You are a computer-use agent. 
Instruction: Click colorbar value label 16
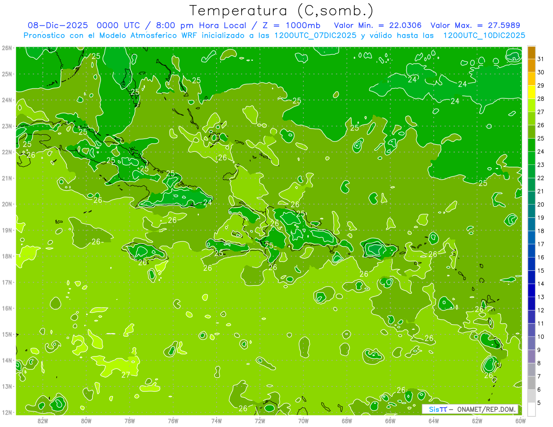coord(541,257)
